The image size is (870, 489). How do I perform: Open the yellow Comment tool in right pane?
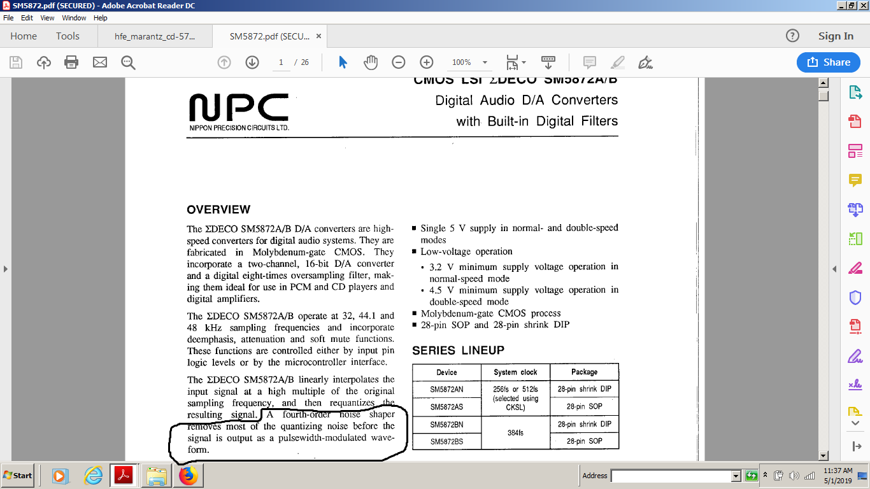point(855,180)
